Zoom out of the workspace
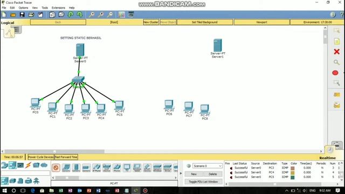This screenshot has width=345, height=194. pos(110,15)
